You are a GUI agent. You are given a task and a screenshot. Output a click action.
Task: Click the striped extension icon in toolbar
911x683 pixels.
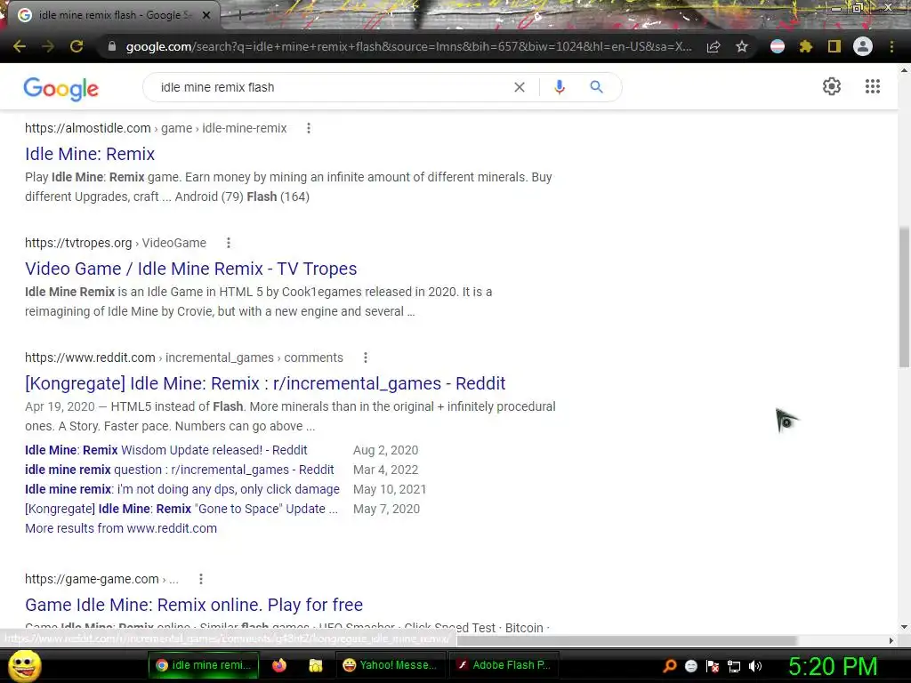(x=778, y=46)
